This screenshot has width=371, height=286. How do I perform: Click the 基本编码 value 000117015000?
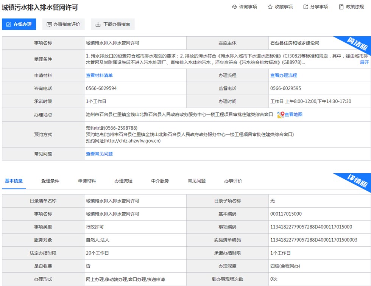coord(286,214)
